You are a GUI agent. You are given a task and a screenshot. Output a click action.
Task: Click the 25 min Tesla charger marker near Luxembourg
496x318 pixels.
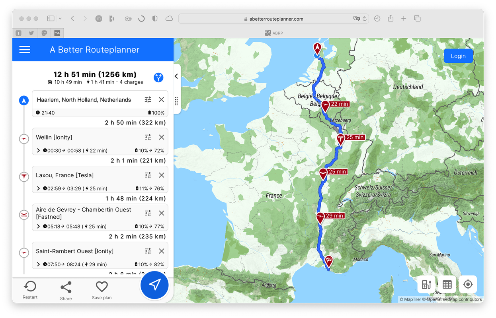pos(340,139)
